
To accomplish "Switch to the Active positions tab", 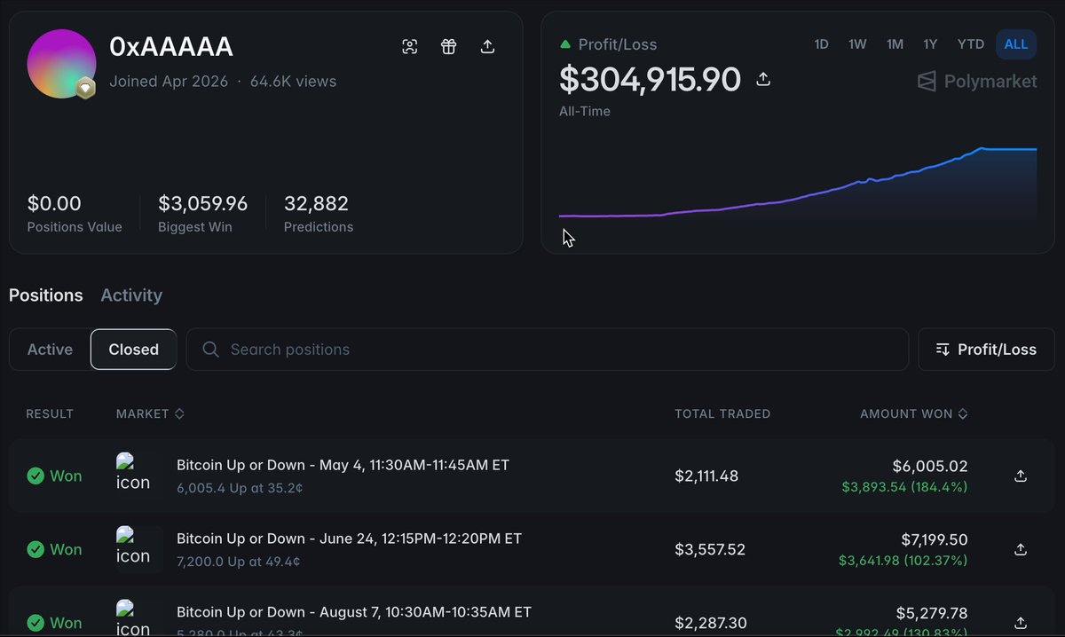I will tap(50, 350).
